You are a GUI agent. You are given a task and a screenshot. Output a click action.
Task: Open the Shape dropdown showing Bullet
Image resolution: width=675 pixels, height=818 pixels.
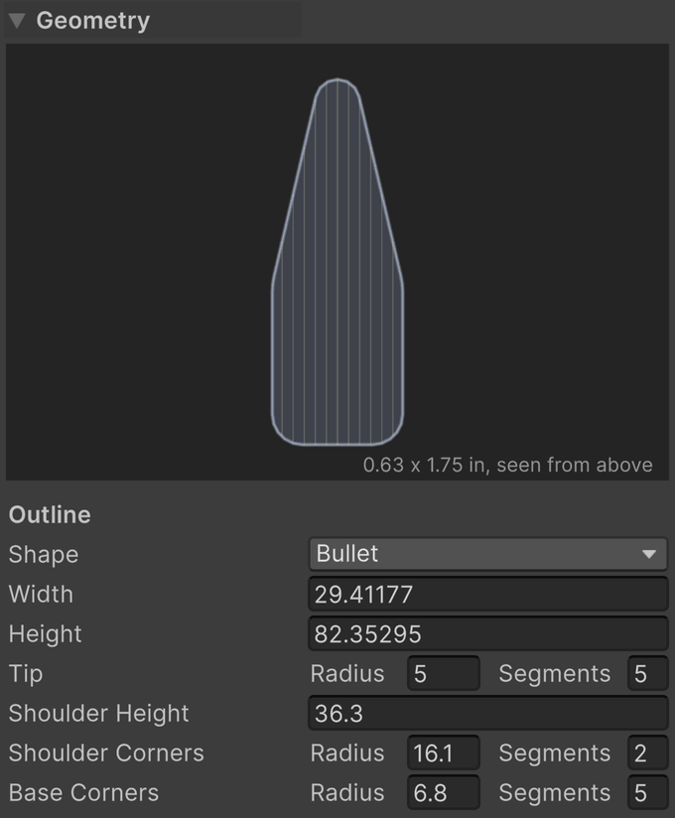click(488, 554)
